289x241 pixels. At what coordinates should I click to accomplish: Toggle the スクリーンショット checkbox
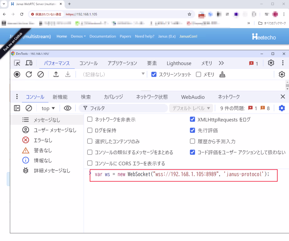(154, 74)
